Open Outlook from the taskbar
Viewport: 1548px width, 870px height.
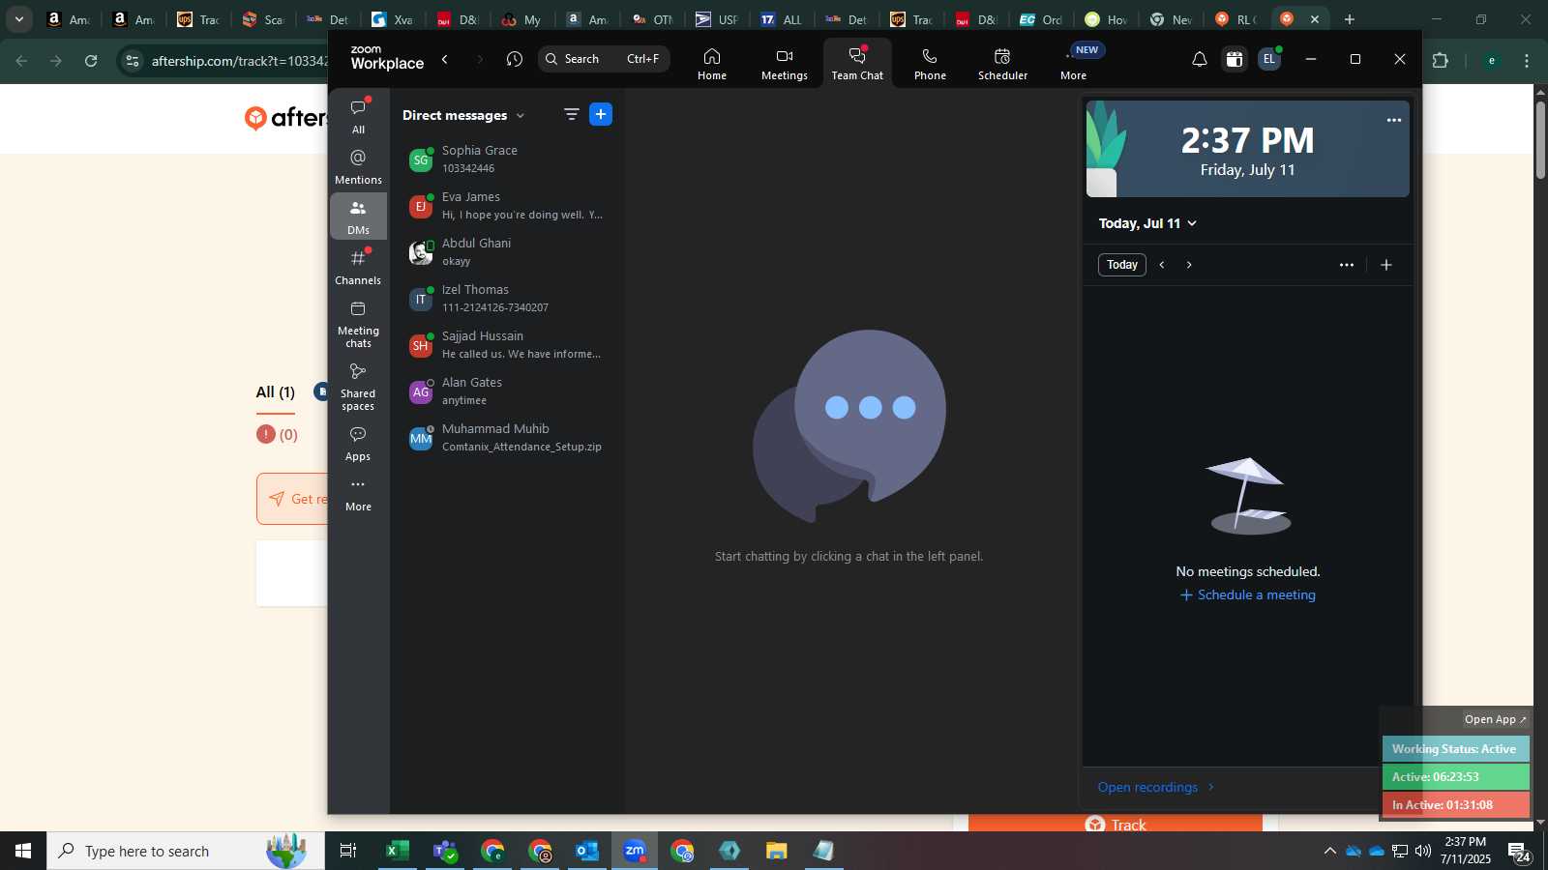coord(587,851)
